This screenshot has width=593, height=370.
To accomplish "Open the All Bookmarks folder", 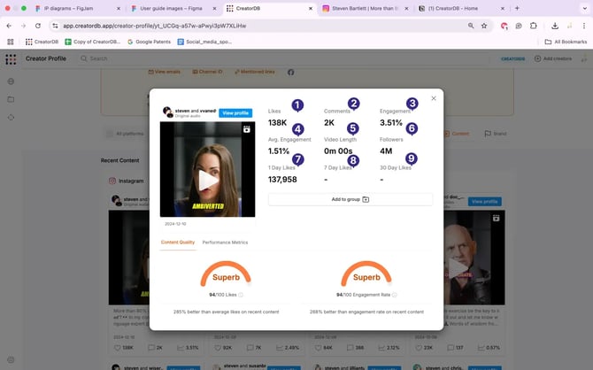I will coord(566,42).
